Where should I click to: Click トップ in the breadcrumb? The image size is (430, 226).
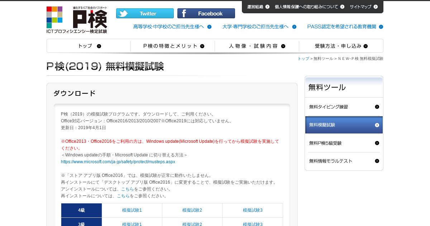tap(303, 58)
